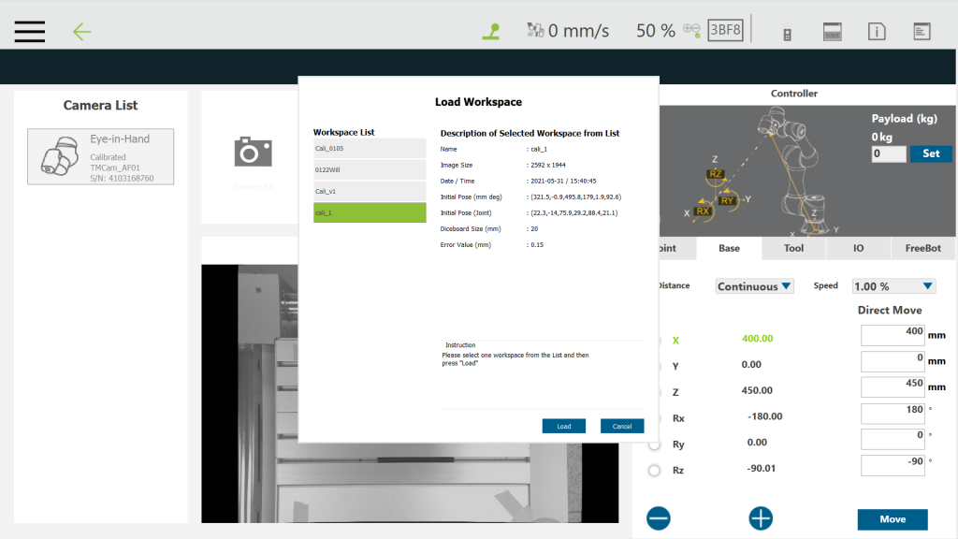Open the hamburger main menu

pyautogui.click(x=30, y=31)
